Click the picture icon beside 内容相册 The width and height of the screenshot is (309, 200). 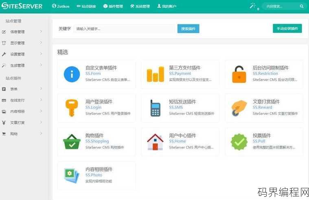(4, 111)
